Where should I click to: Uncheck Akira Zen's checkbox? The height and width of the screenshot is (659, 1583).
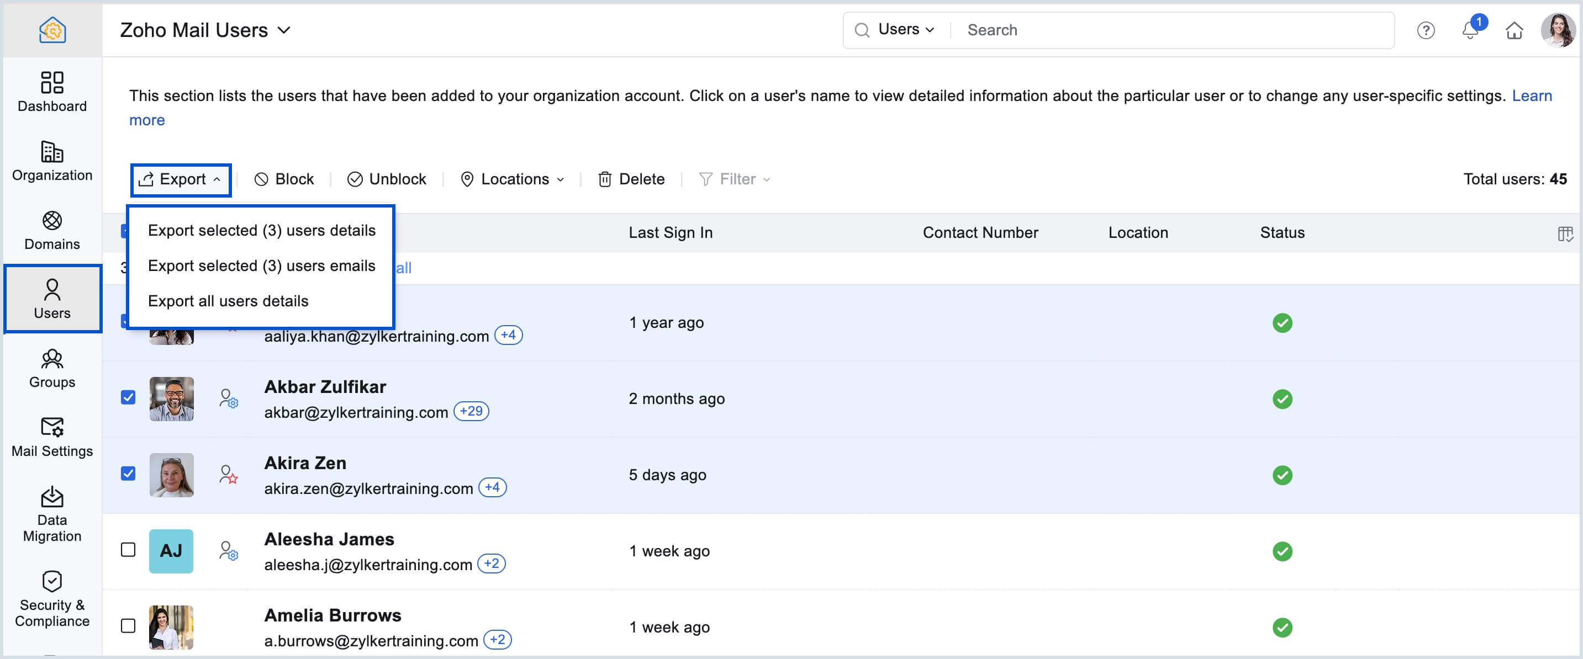(128, 474)
